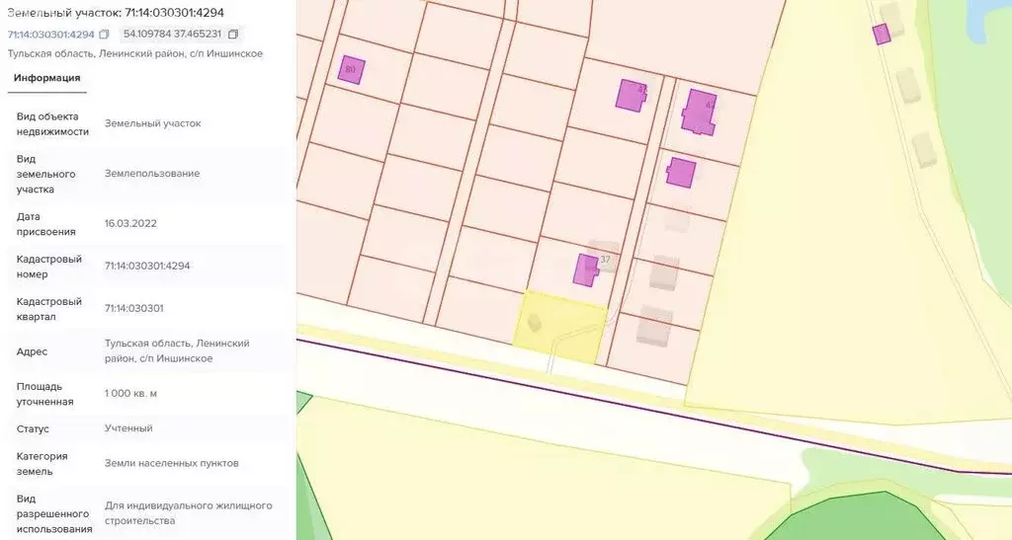Switch to the Информация tab

[46, 78]
